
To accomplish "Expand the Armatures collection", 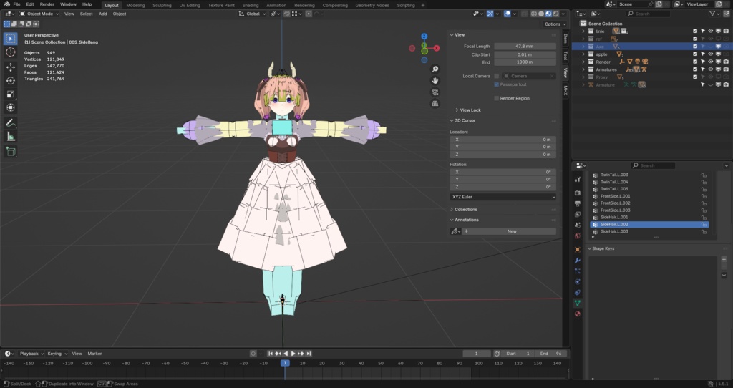I will click(583, 69).
